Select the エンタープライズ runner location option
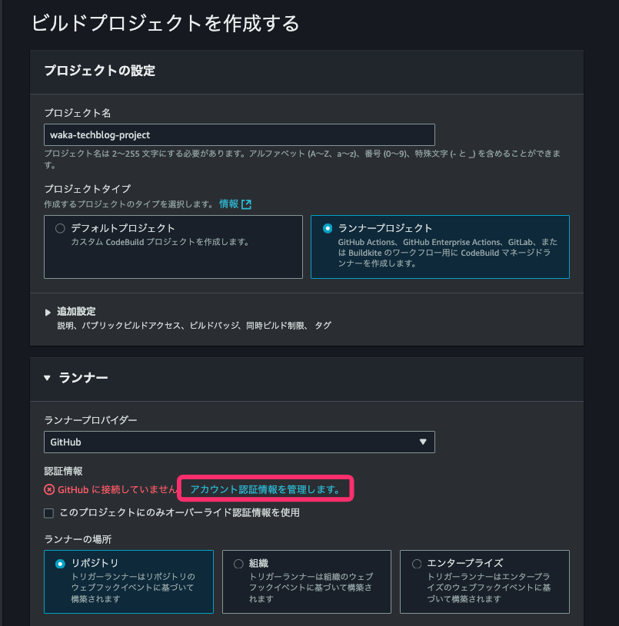This screenshot has height=626, width=619. (x=415, y=563)
